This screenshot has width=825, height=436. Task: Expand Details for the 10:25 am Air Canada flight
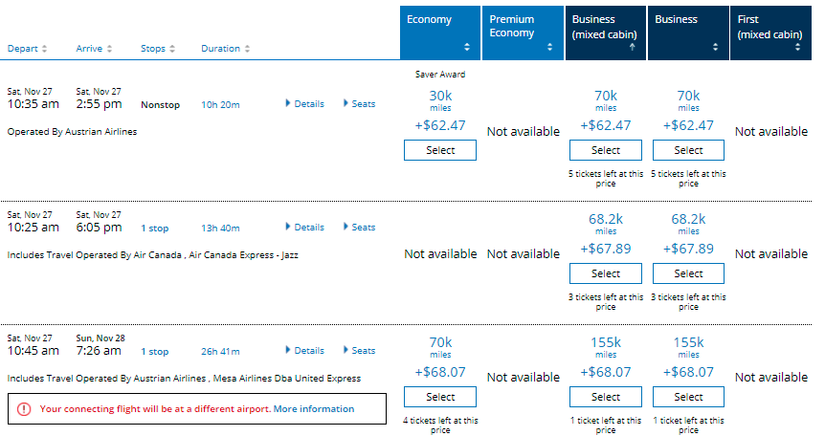(304, 228)
